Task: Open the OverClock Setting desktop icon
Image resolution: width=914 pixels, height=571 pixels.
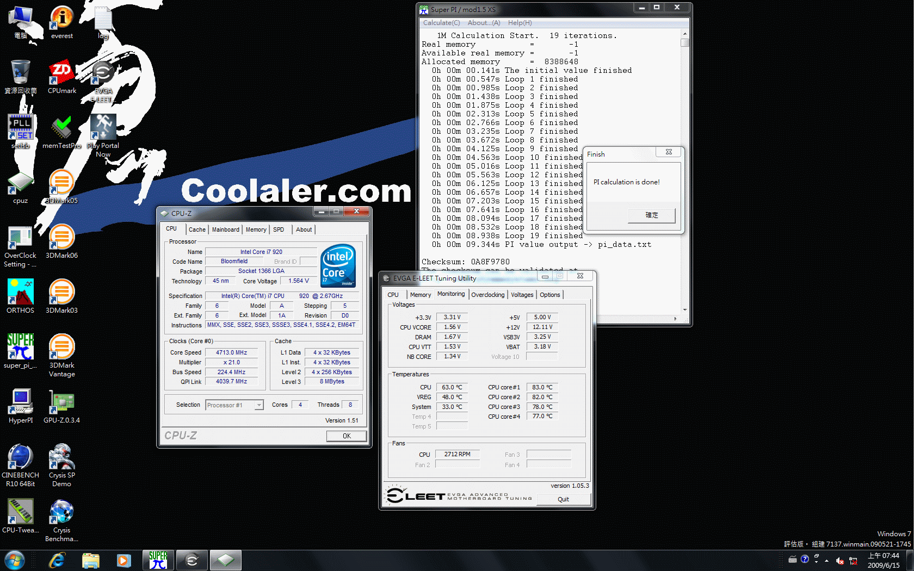Action: [21, 246]
